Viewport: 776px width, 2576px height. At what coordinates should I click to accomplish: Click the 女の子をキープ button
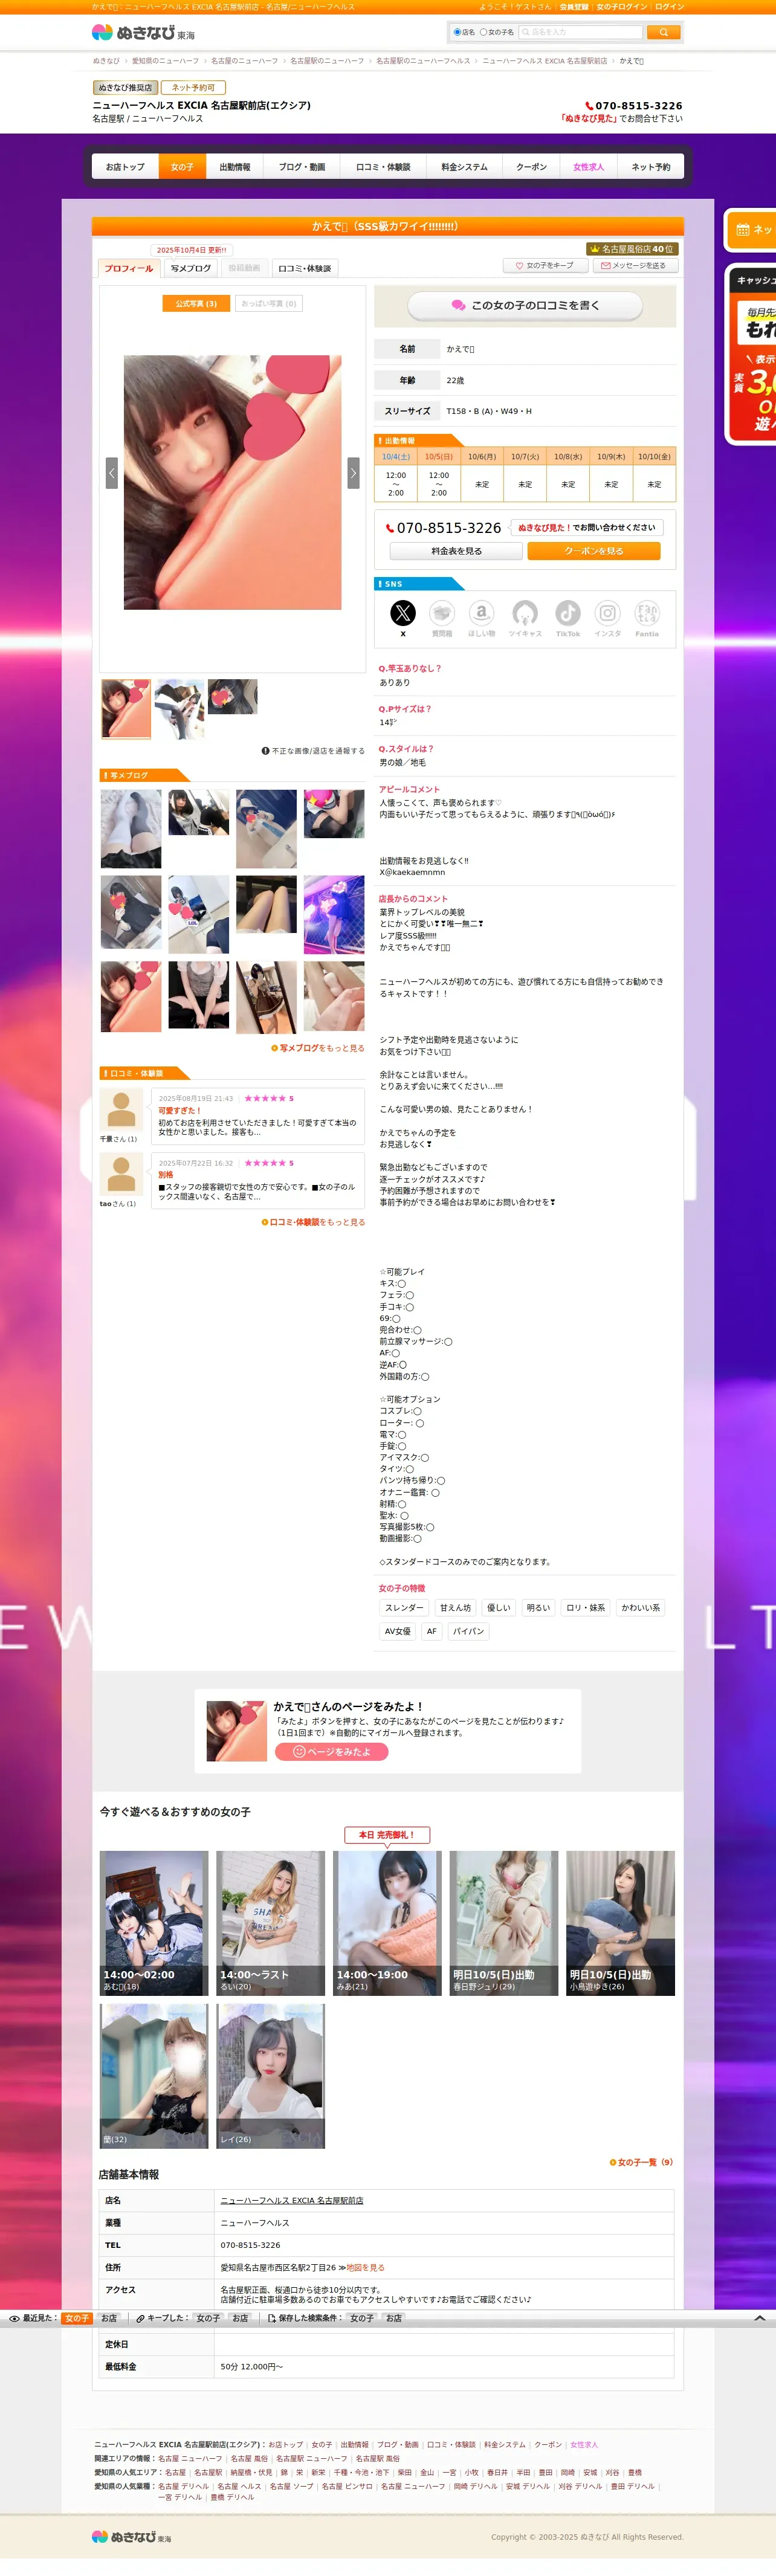pyautogui.click(x=545, y=266)
